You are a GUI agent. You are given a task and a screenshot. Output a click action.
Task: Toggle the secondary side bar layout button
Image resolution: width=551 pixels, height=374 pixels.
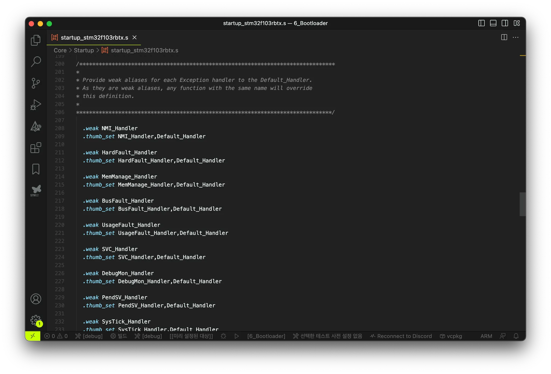pyautogui.click(x=505, y=23)
